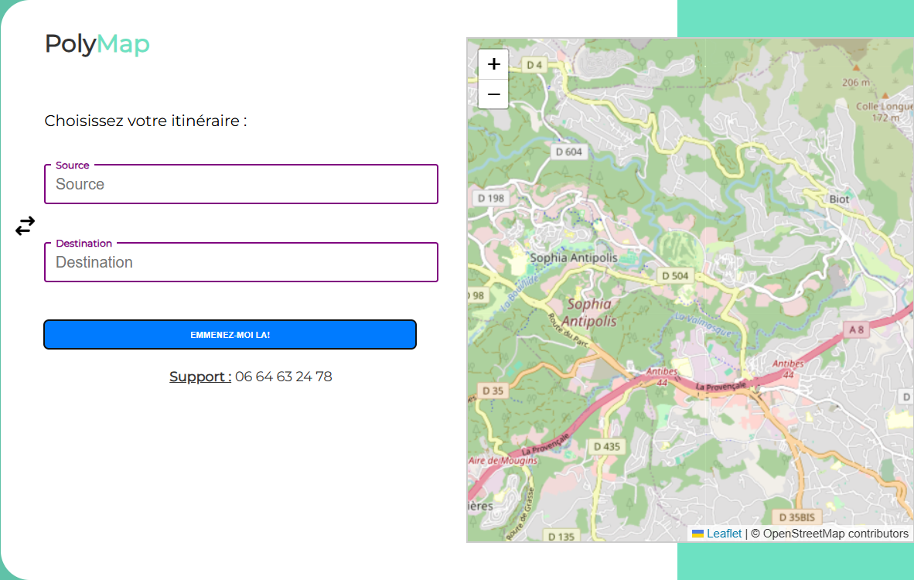The image size is (914, 580).
Task: Click the D 604 road marker
Action: (568, 152)
